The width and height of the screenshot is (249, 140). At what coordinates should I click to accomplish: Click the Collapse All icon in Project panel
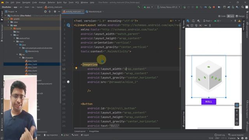point(50,12)
